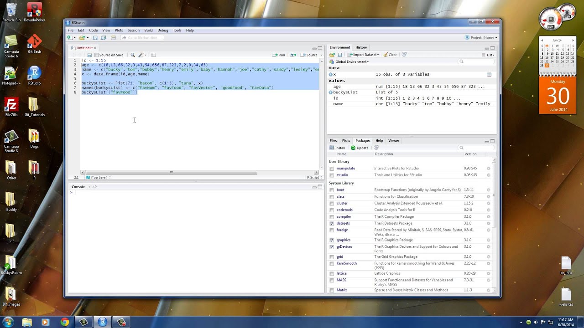The image size is (584, 328).
Task: Save all open documents icon
Action: pos(104,38)
